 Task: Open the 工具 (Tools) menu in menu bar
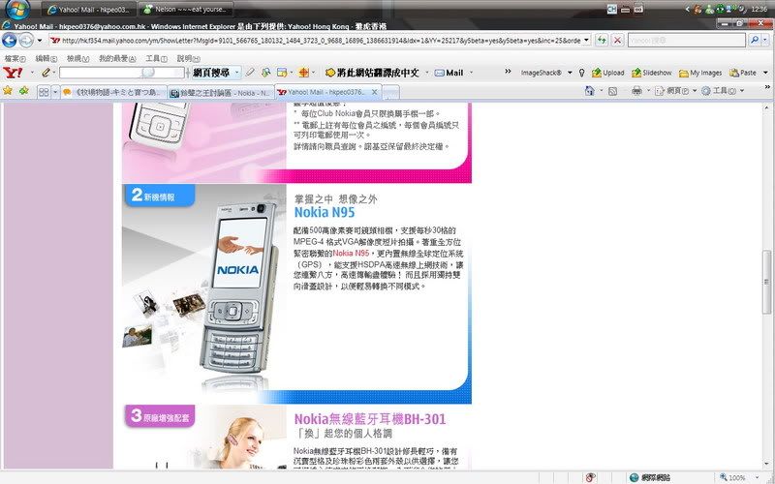tap(156, 58)
